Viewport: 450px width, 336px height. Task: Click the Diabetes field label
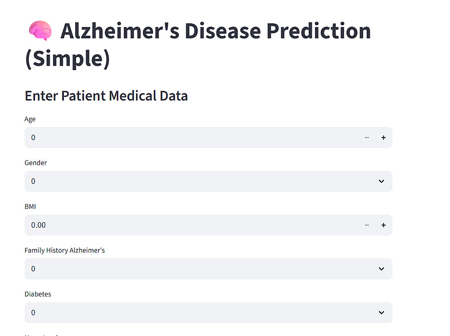click(x=38, y=294)
